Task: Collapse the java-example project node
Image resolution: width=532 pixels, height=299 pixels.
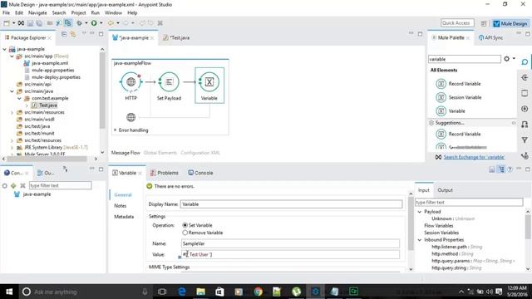Action: click(x=4, y=49)
